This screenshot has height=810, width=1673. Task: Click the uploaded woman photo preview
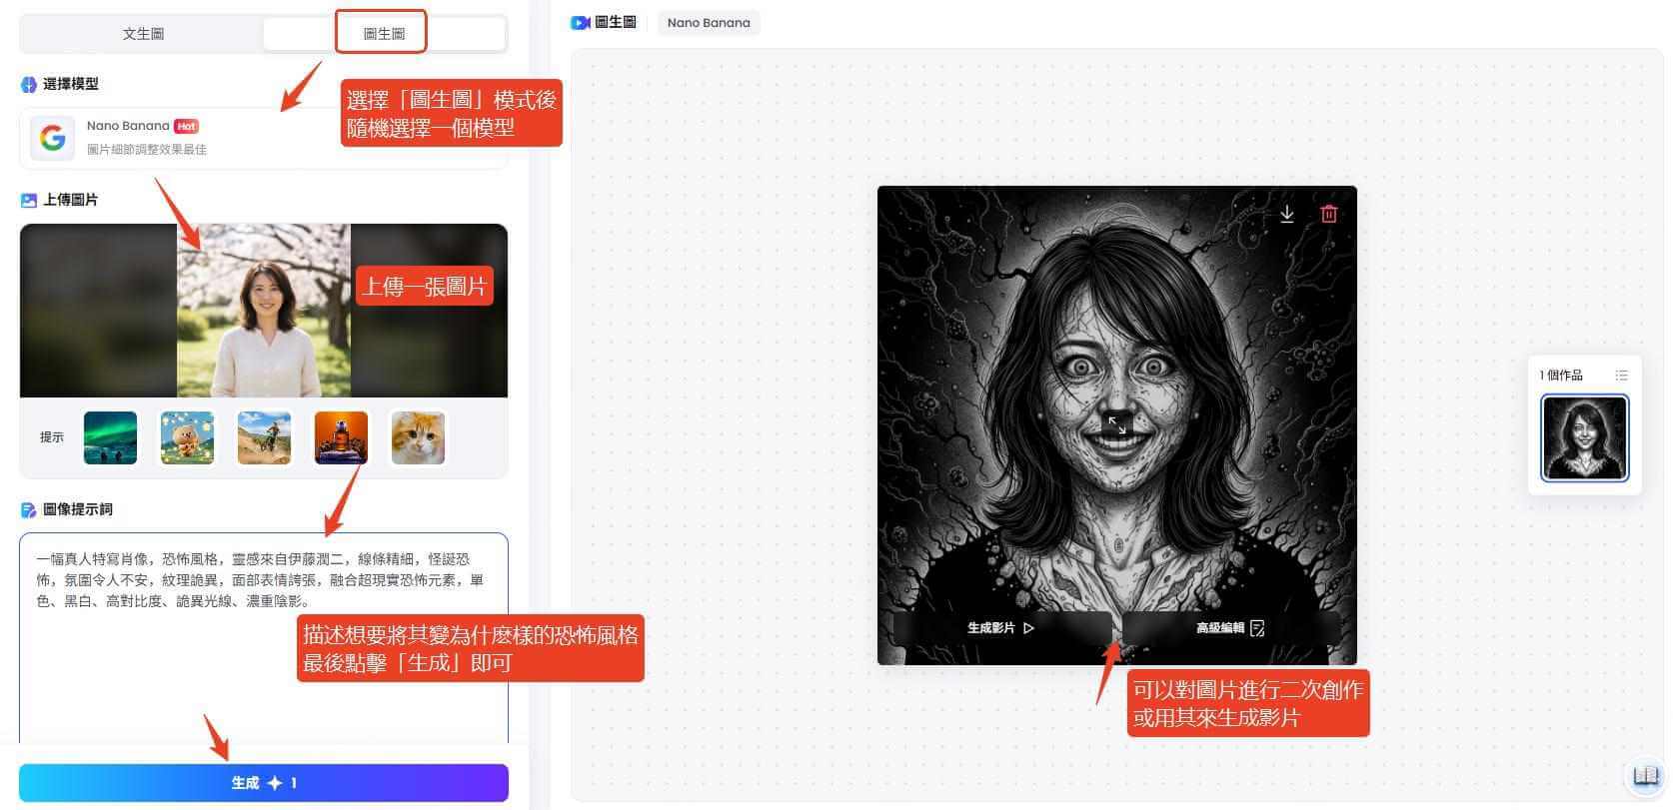click(264, 311)
